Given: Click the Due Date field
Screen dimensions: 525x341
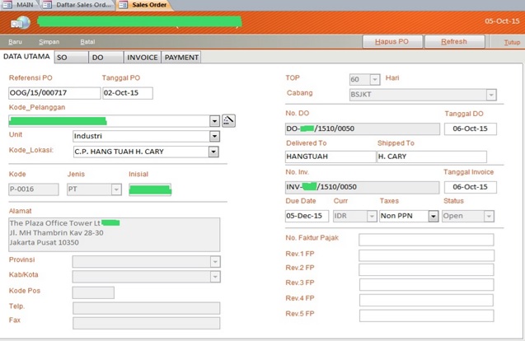Looking at the screenshot, I should (305, 216).
